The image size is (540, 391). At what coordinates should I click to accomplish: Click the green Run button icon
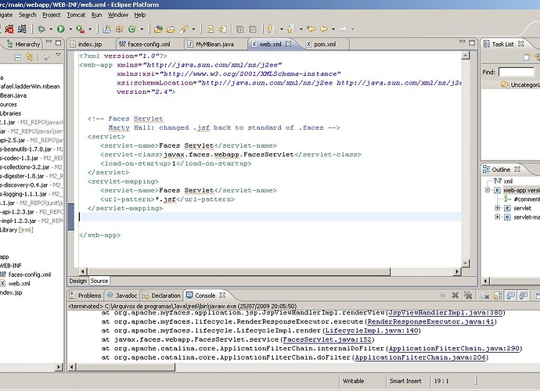click(61, 29)
